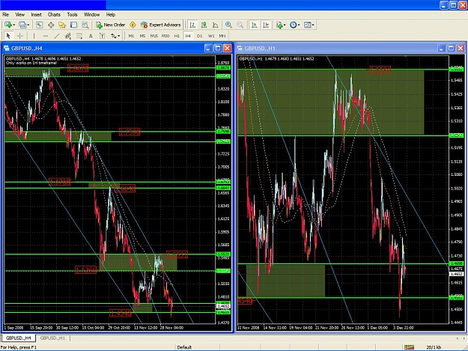Switch to MN monthly timeframe
Screen dimensions: 468x351
pos(222,36)
